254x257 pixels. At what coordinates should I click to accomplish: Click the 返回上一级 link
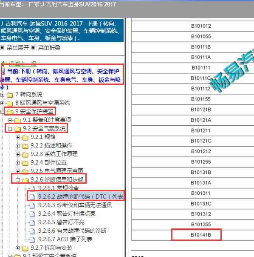point(23,64)
